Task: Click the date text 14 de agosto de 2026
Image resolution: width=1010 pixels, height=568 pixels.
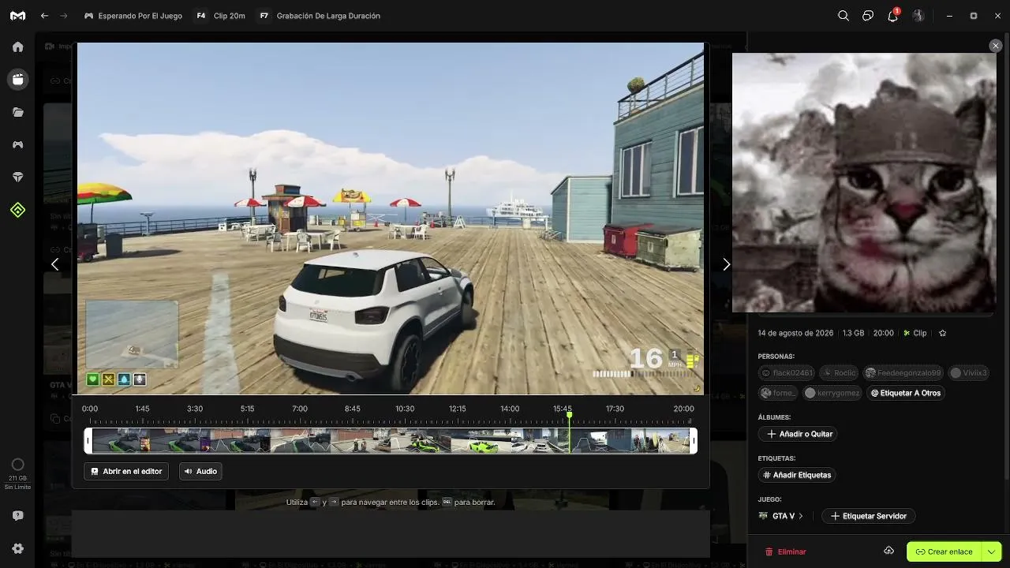Action: tap(795, 333)
